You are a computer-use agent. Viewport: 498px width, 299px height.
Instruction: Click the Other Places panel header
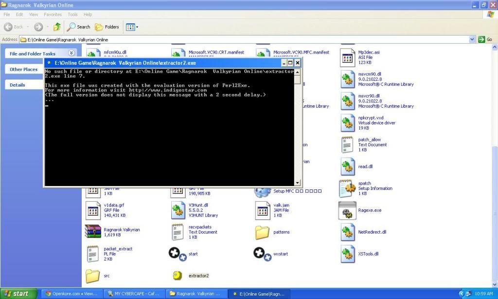[x=24, y=69]
